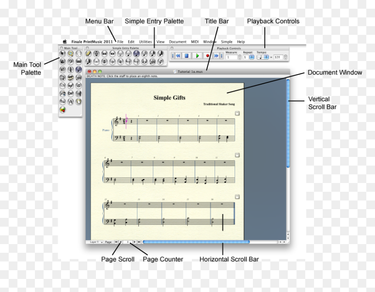Choose the Text tool with letter A

click(x=71, y=102)
